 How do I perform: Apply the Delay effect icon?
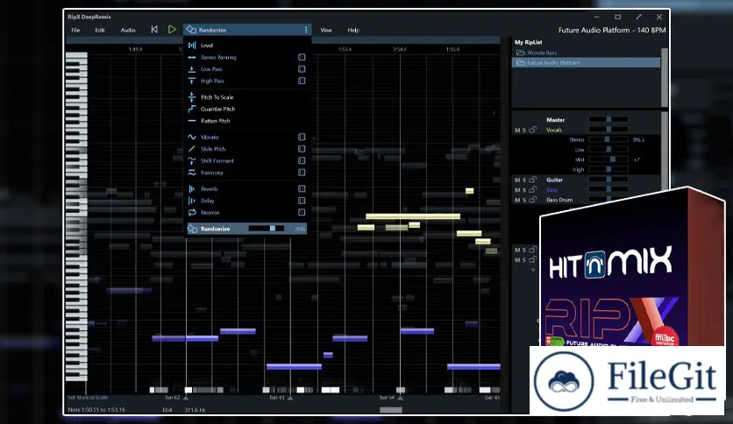192,201
